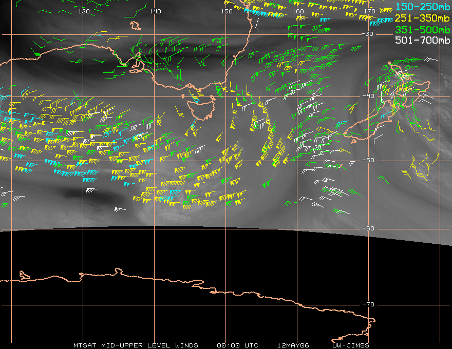Click the -150 longitude label
Image resolution: width=452 pixels, height=349 pixels.
pos(224,11)
